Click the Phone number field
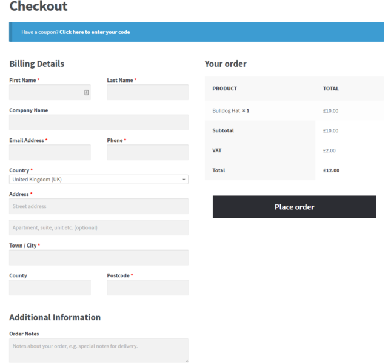 [148, 152]
